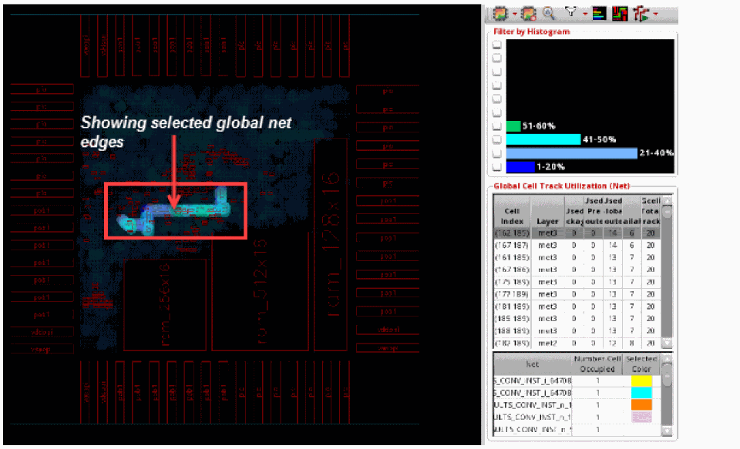This screenshot has width=740, height=449.
Task: Click the chip icon with red delete badge
Action: [528, 13]
